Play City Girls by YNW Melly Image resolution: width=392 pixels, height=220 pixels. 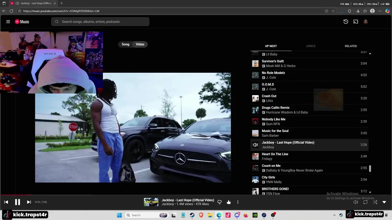(x=309, y=180)
